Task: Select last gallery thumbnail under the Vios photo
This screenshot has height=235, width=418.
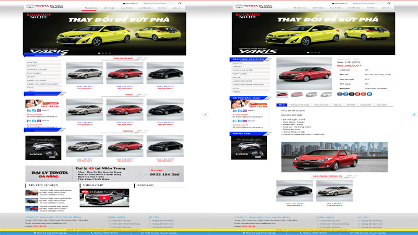Action: 326,95
